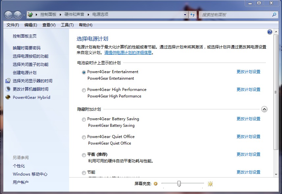This screenshot has height=194, width=282.
Task: Open the 编辑(E) menu
Action: click(31, 25)
